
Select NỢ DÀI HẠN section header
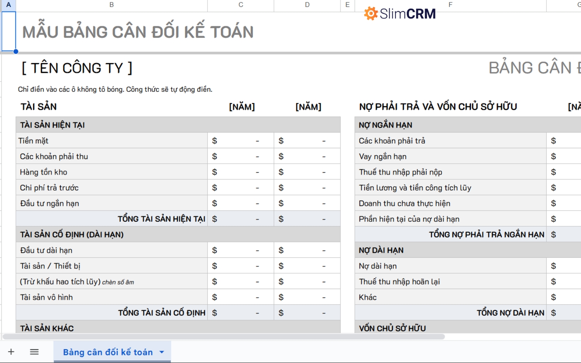pyautogui.click(x=468, y=250)
